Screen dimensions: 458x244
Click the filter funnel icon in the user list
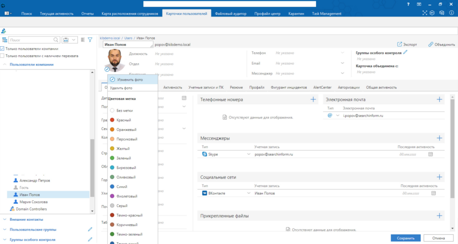click(90, 40)
